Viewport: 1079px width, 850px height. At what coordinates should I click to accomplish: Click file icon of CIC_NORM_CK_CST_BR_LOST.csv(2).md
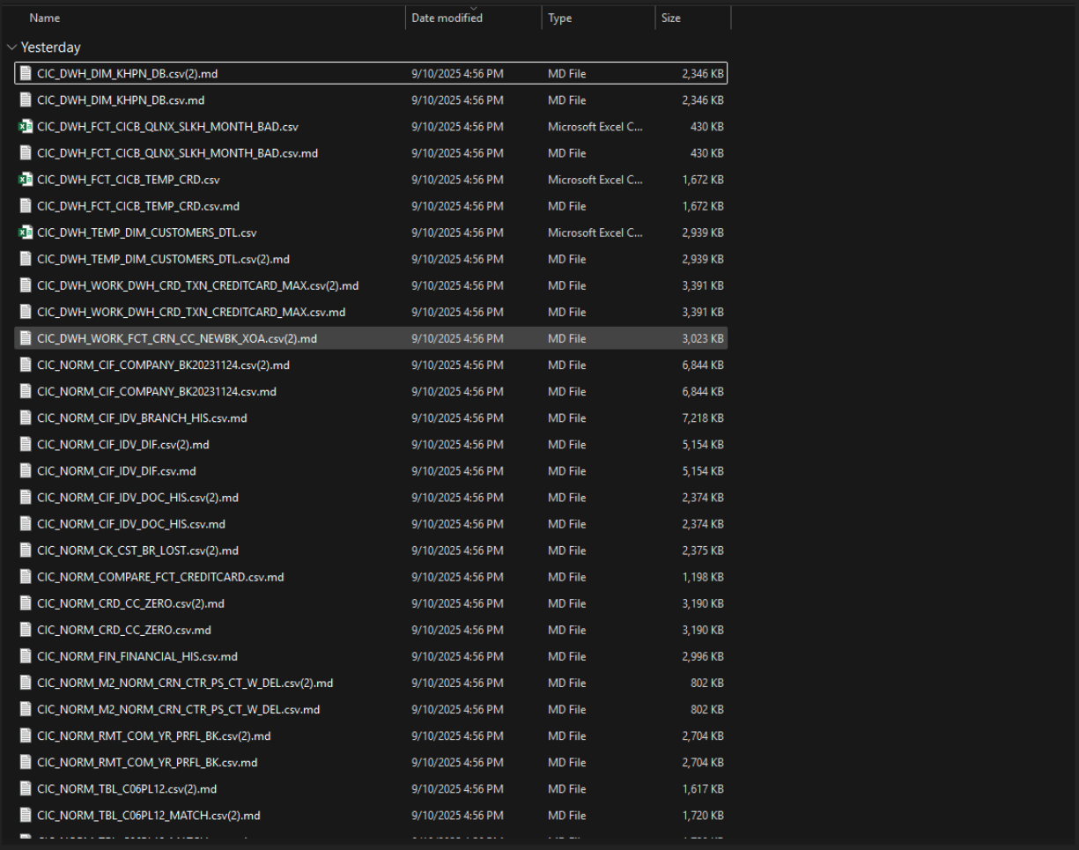click(x=26, y=551)
